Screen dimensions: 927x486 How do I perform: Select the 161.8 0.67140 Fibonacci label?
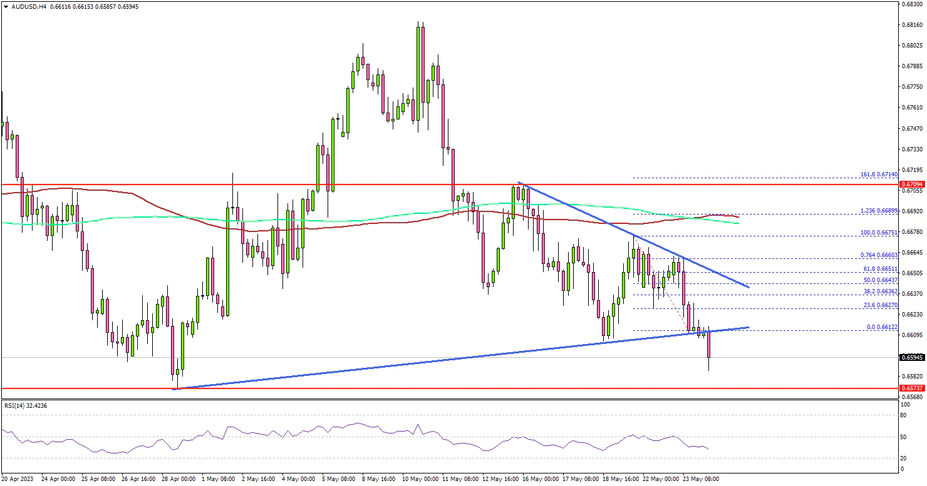880,175
